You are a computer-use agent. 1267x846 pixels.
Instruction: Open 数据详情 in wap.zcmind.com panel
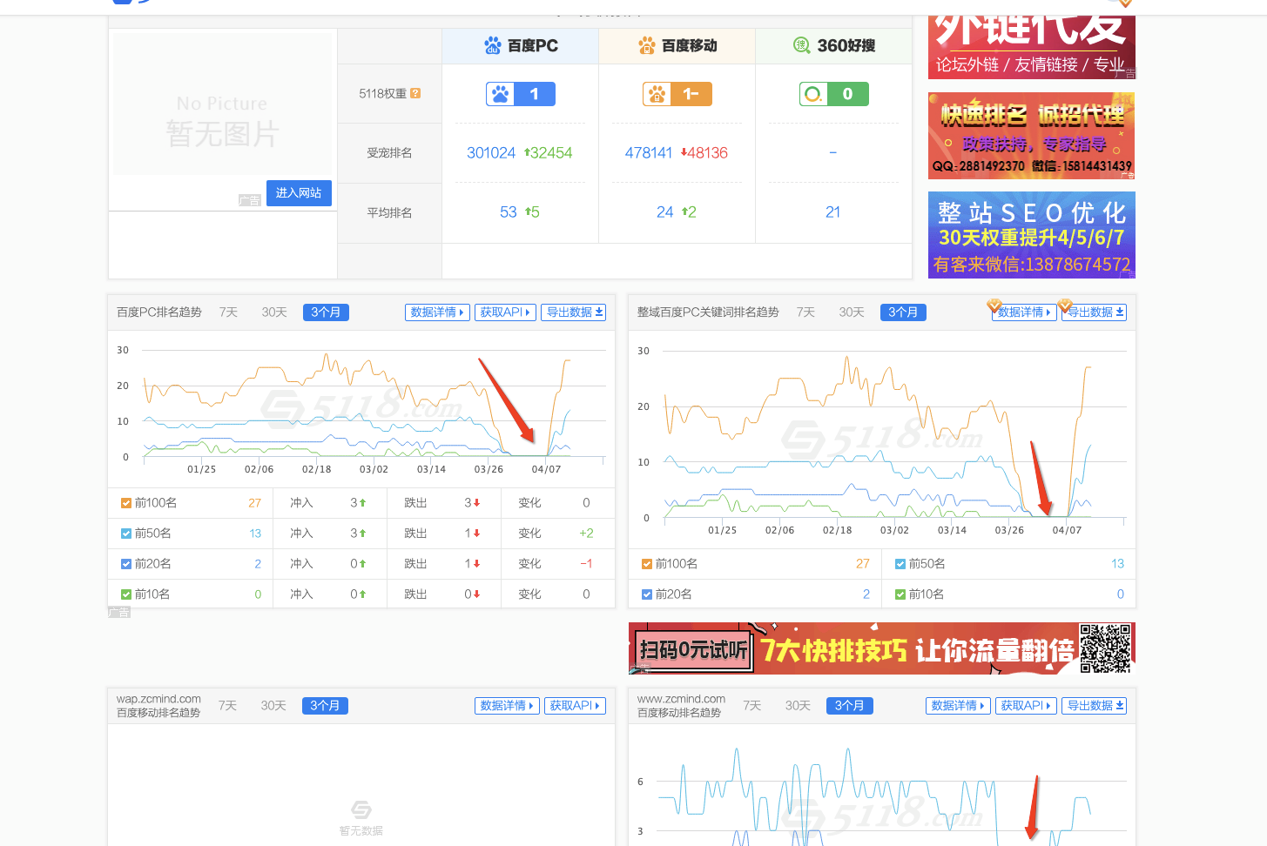pyautogui.click(x=507, y=706)
